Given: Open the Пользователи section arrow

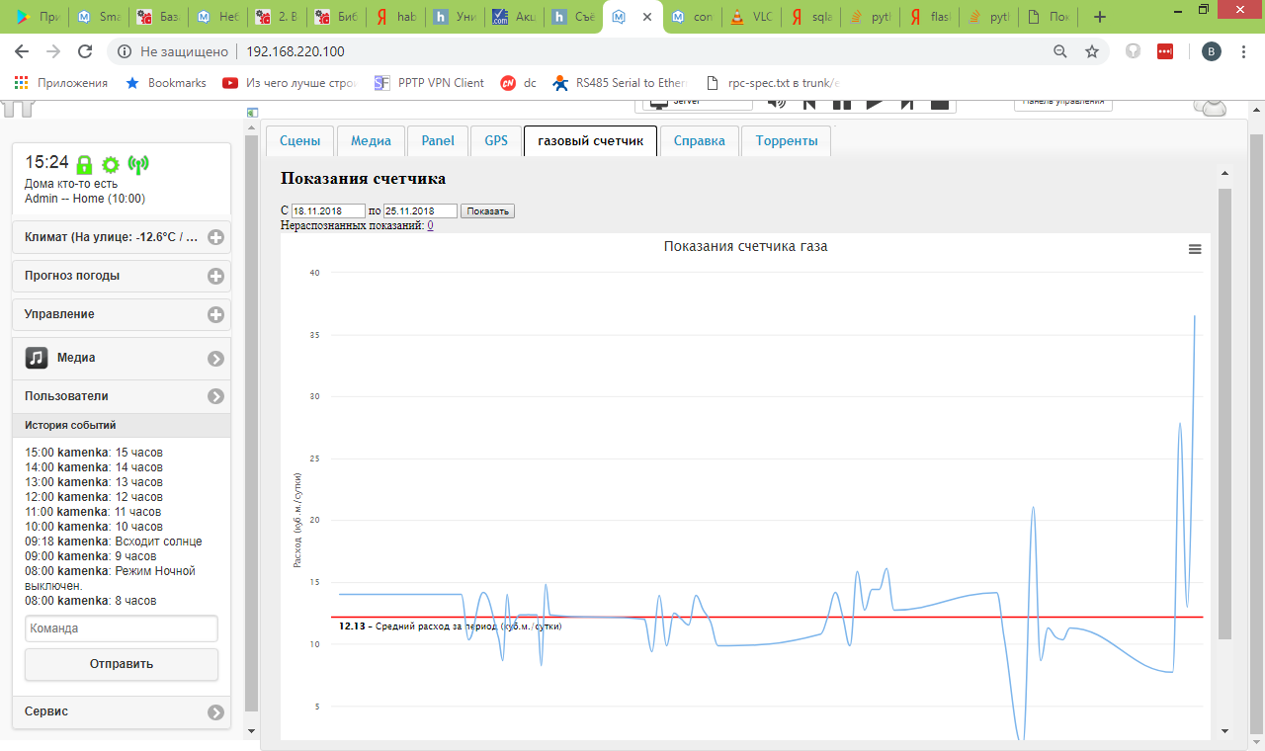Looking at the screenshot, I should click(215, 396).
